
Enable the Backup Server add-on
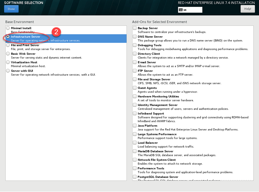point(135,28)
